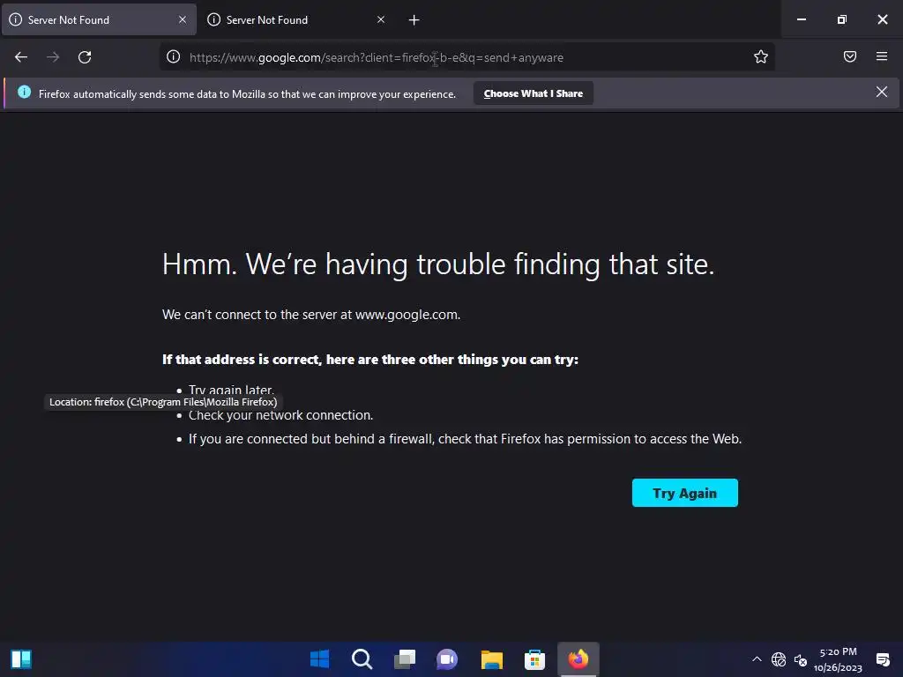
Task: Click the 'Check your network connection.' text
Action: tap(281, 415)
